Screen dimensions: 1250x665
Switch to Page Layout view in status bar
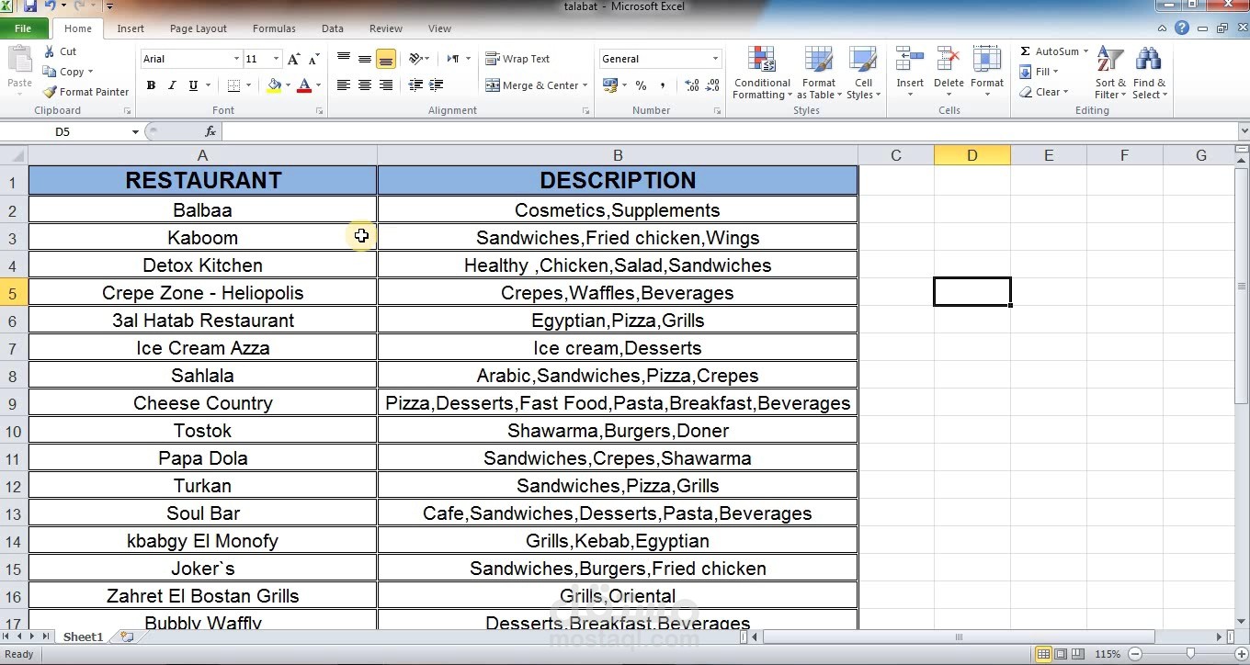(1061, 655)
